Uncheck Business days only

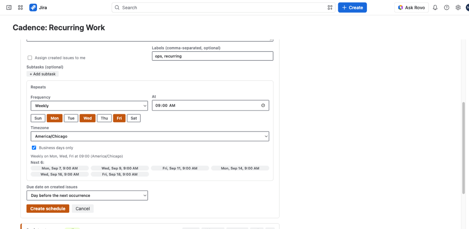(34, 148)
